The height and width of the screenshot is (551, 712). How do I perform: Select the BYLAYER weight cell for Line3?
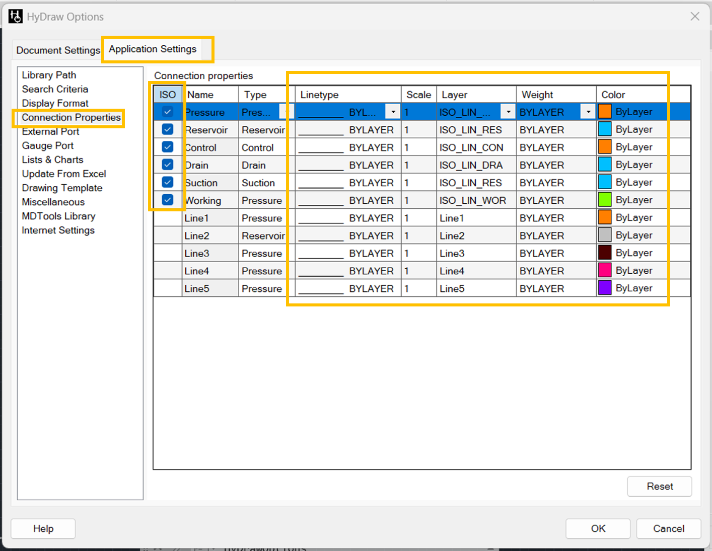click(556, 253)
